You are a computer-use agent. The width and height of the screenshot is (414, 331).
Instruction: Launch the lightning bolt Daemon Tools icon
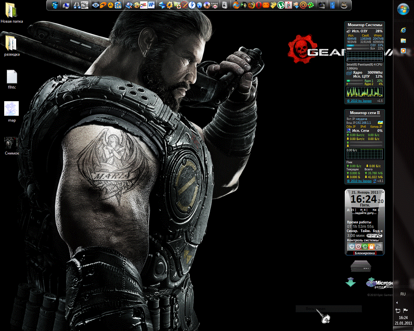click(192, 5)
